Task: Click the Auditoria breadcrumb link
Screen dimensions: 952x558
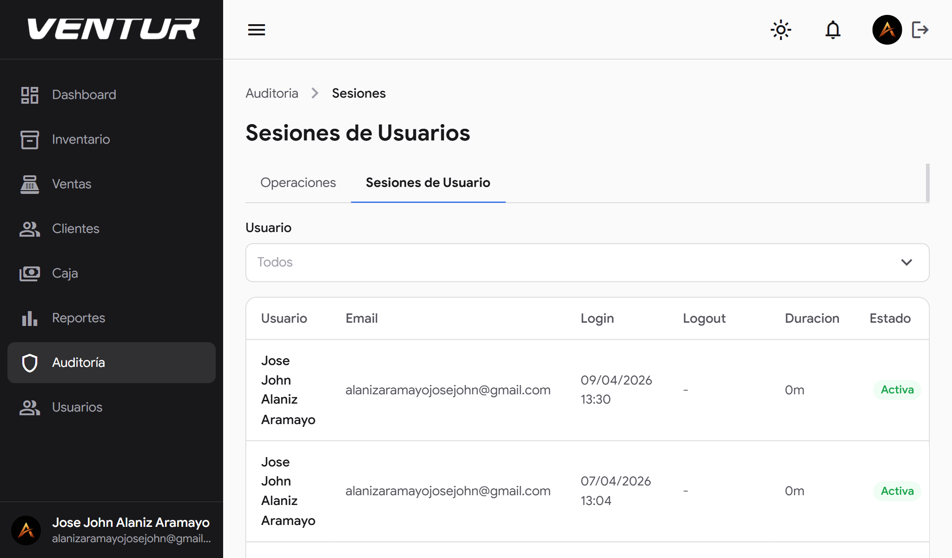Action: point(272,93)
